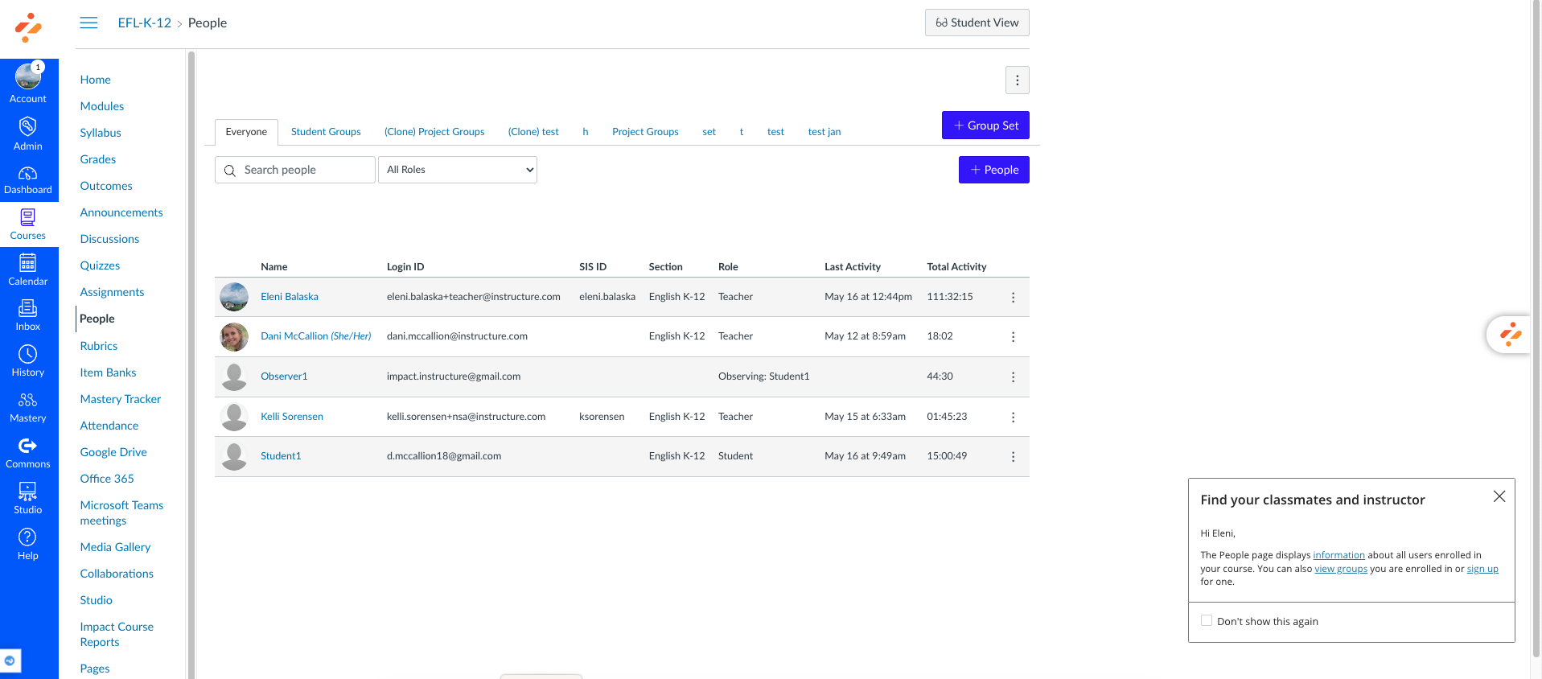This screenshot has height=679, width=1542.
Task: Open Modules in course navigation
Action: [x=102, y=106]
